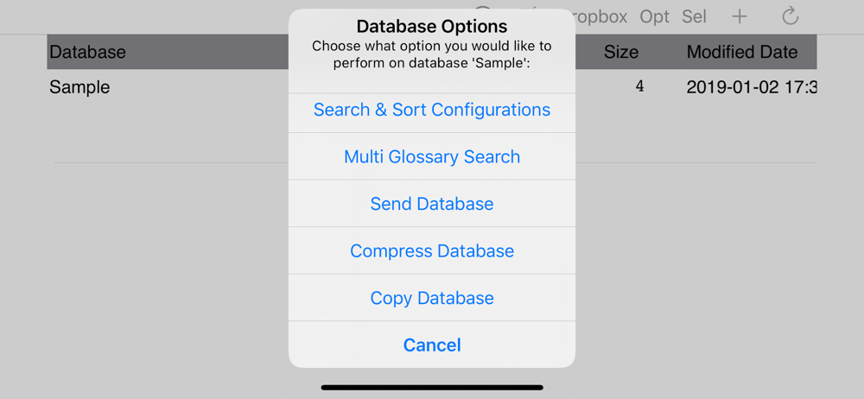Click the 2019-01-02 modified date cell
The image size is (864, 399).
click(752, 87)
